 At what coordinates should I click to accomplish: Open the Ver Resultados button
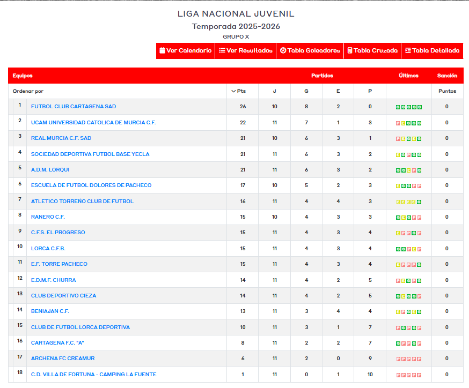click(246, 50)
